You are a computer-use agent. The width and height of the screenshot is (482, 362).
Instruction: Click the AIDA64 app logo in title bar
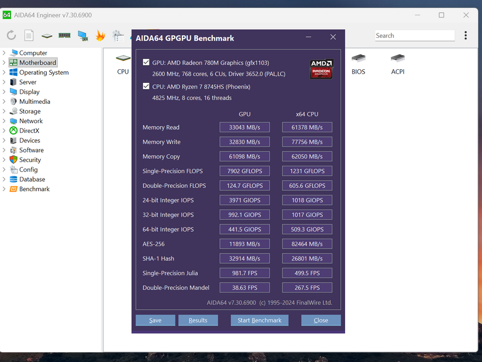[7, 15]
